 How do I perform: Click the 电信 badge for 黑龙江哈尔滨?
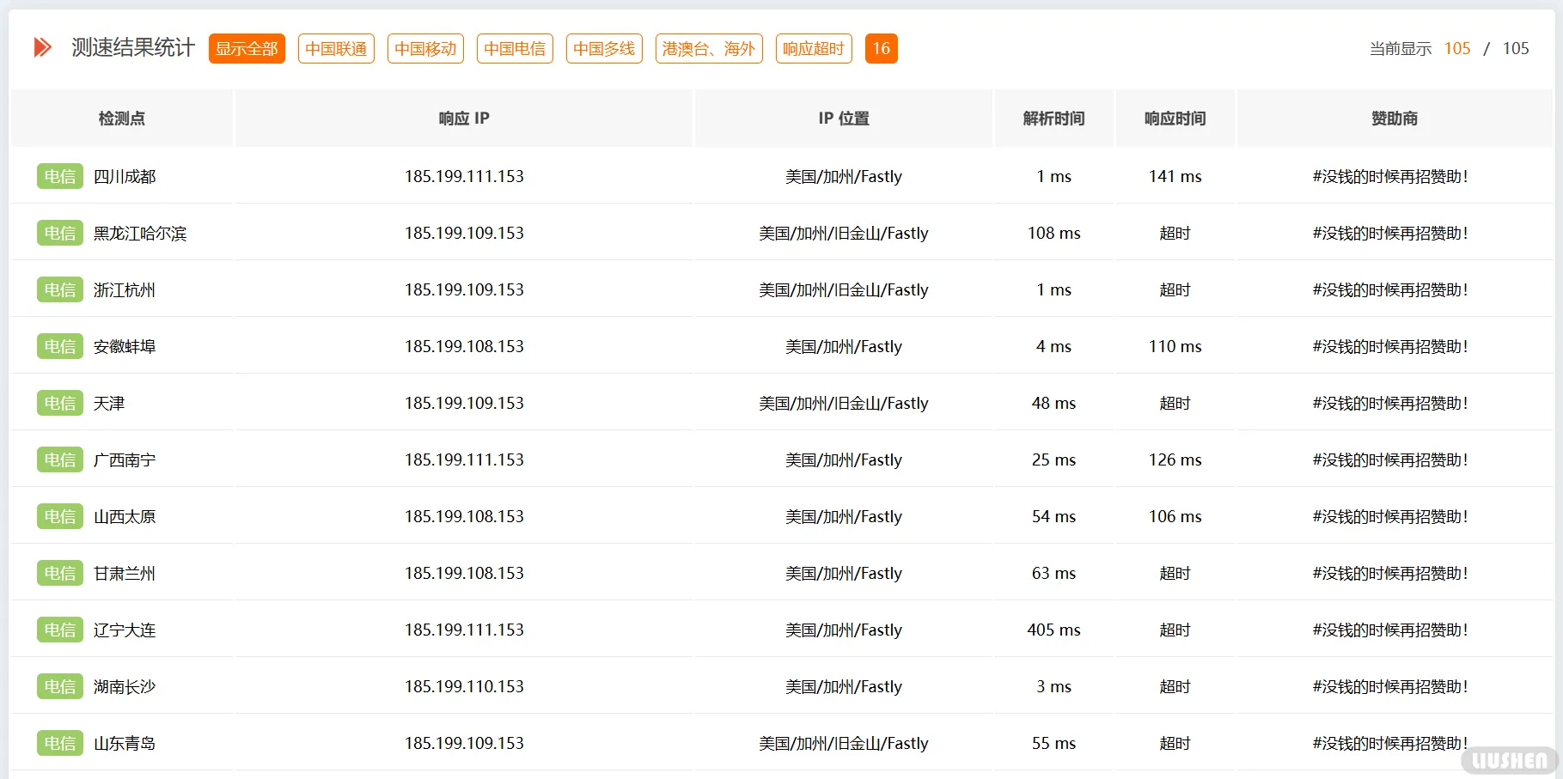pyautogui.click(x=59, y=233)
